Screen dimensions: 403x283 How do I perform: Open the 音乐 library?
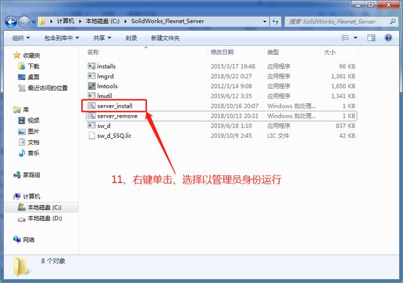[33, 153]
